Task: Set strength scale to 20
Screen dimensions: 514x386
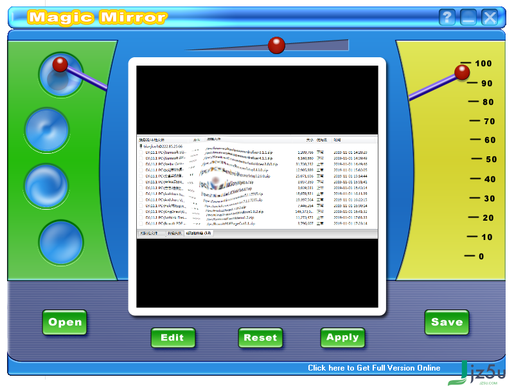Action: [481, 217]
